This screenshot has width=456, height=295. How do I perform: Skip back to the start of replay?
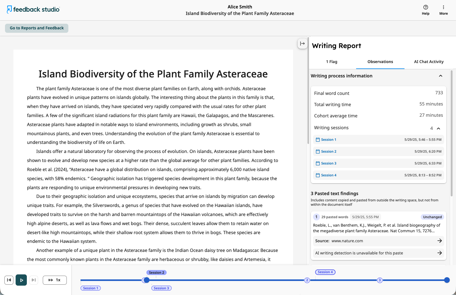(x=9, y=280)
